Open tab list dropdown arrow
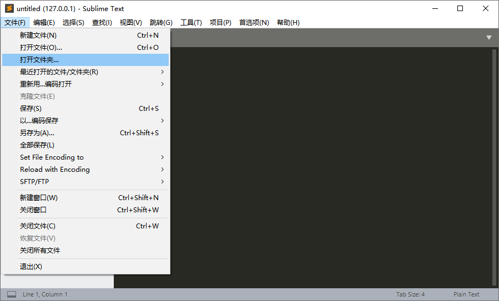Viewport: 499px width, 301px height. (x=489, y=38)
